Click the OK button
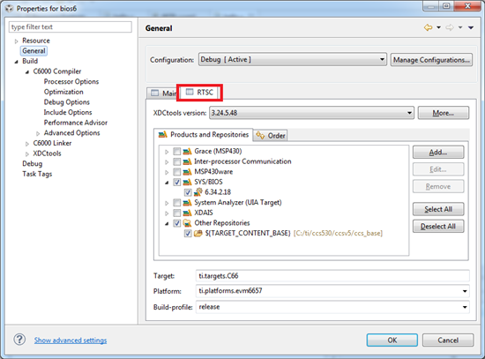 click(x=392, y=340)
